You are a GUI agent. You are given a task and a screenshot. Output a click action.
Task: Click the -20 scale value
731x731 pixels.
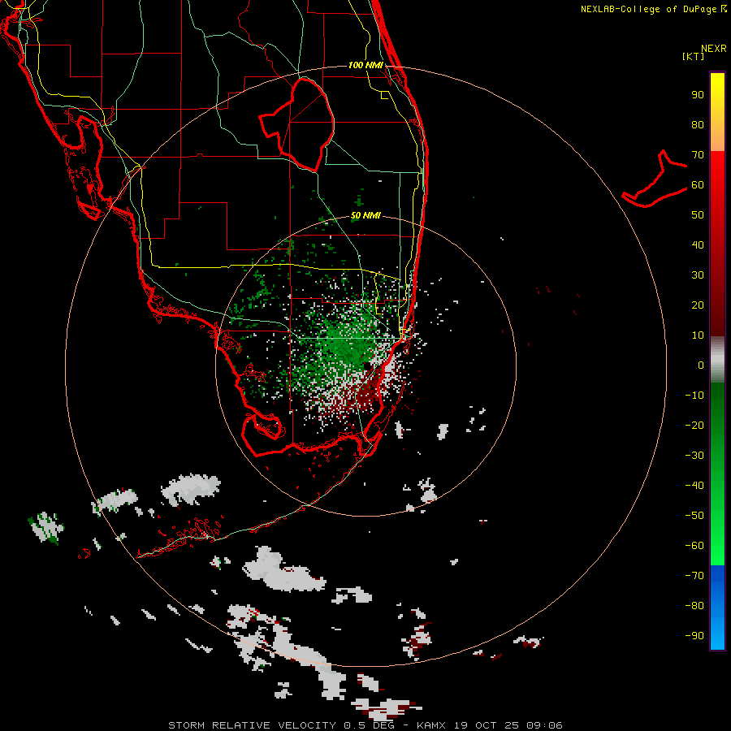point(694,425)
